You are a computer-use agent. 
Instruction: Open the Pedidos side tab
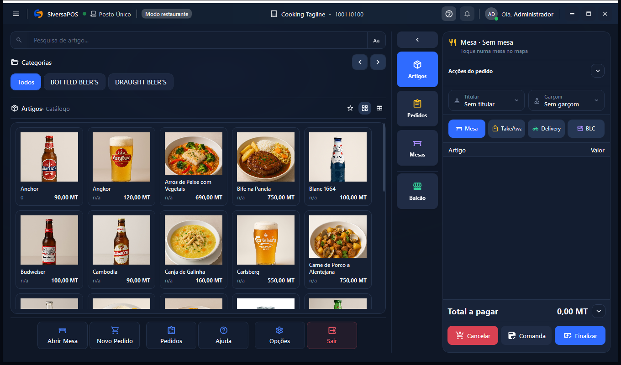pyautogui.click(x=417, y=109)
